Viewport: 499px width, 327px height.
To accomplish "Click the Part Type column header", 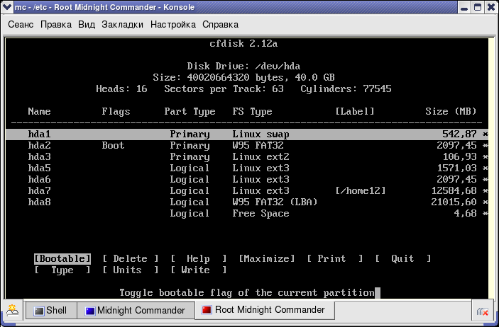I will tap(190, 111).
